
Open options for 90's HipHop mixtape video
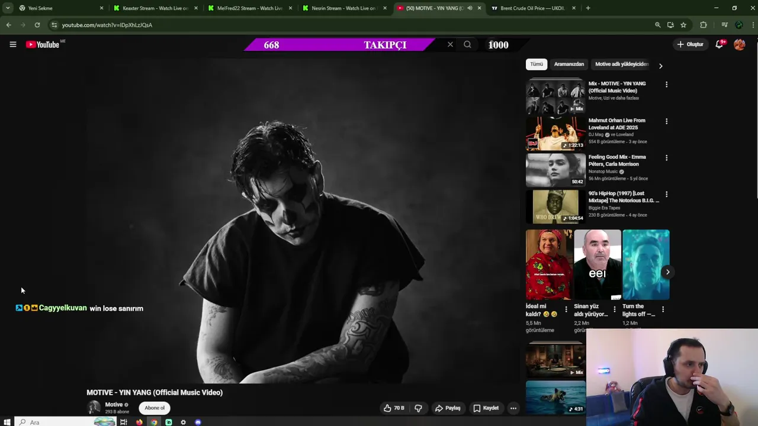coord(666,194)
